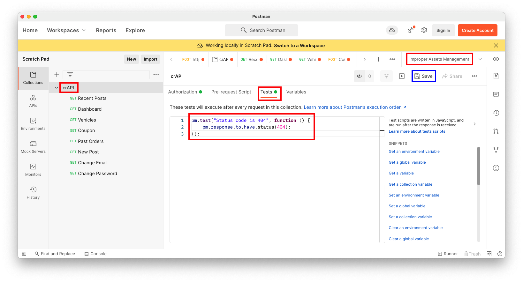
Task: Open the comments icon in right sidebar
Action: tap(496, 94)
